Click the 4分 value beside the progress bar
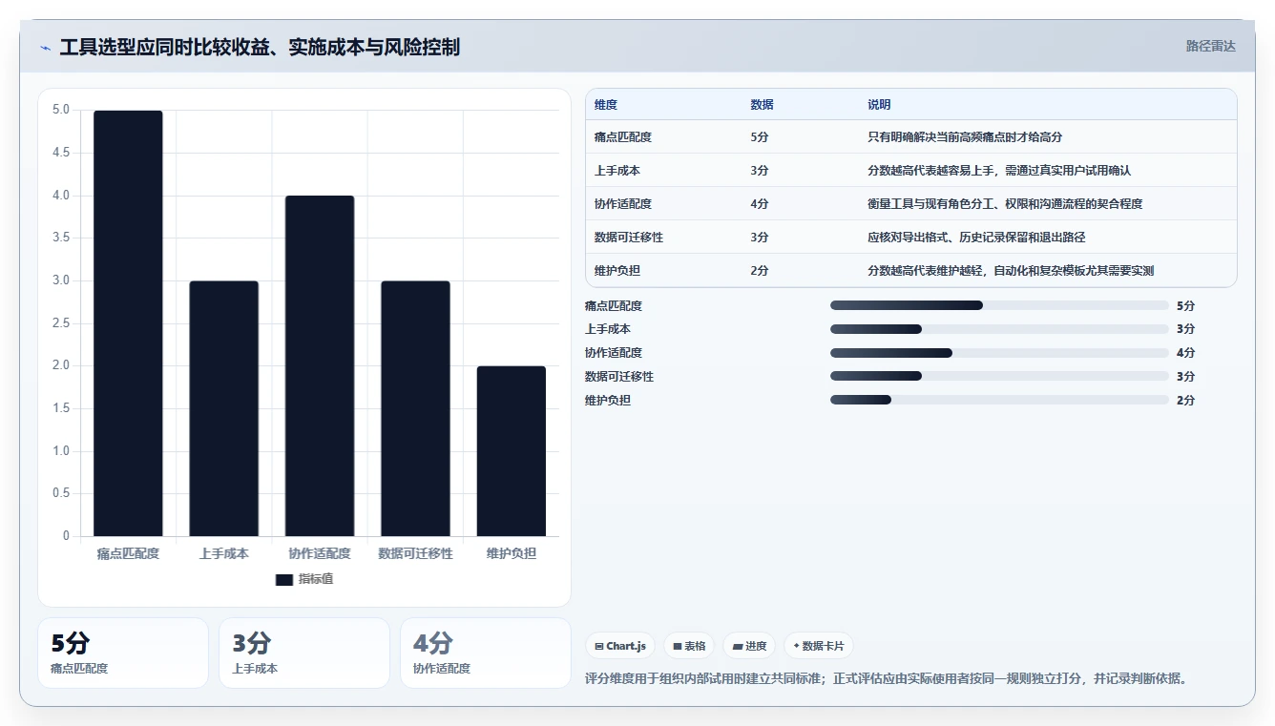 coord(1185,353)
